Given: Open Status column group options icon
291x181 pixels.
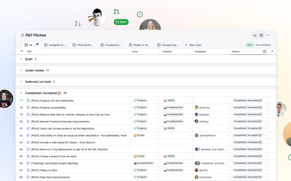Looking at the screenshot, I should [264, 51].
